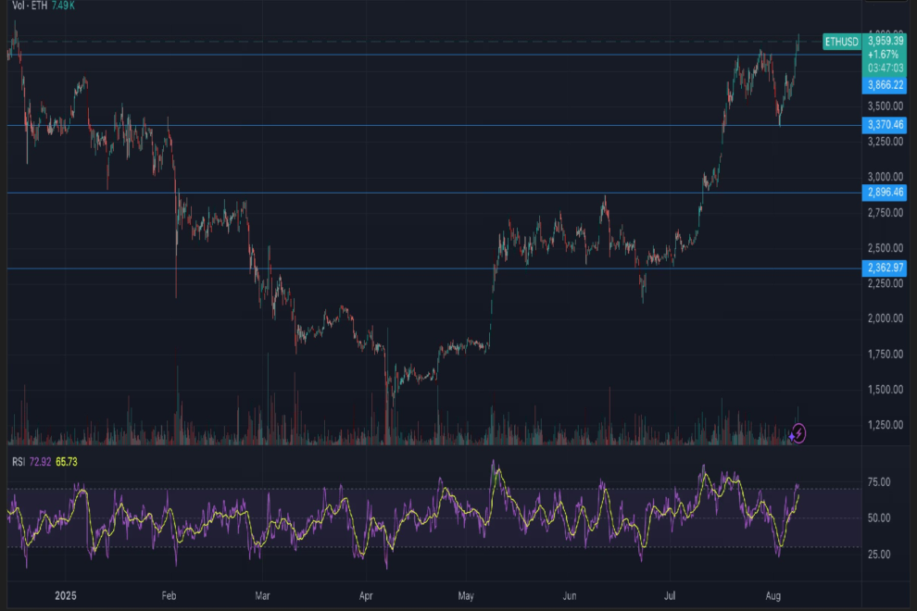The image size is (917, 611).
Task: Click the Feb label on time axis
Action: click(x=168, y=597)
